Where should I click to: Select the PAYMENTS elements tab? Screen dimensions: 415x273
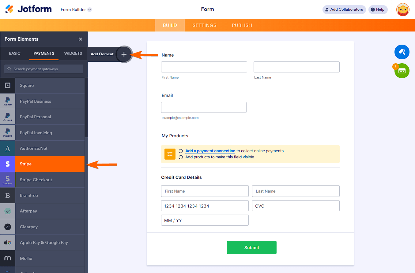click(44, 53)
